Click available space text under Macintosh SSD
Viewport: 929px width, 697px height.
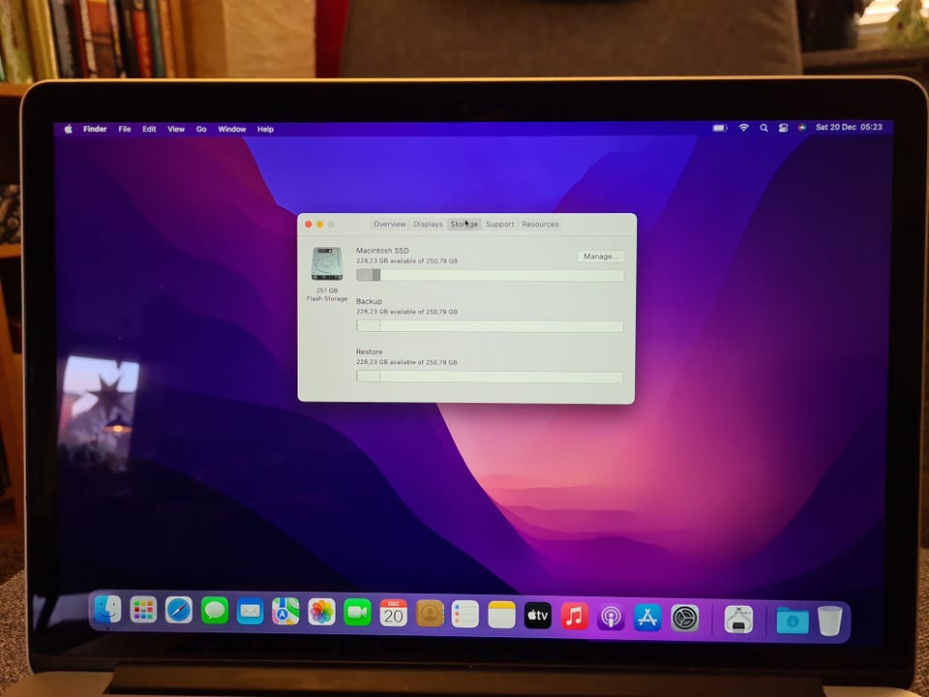click(x=406, y=260)
